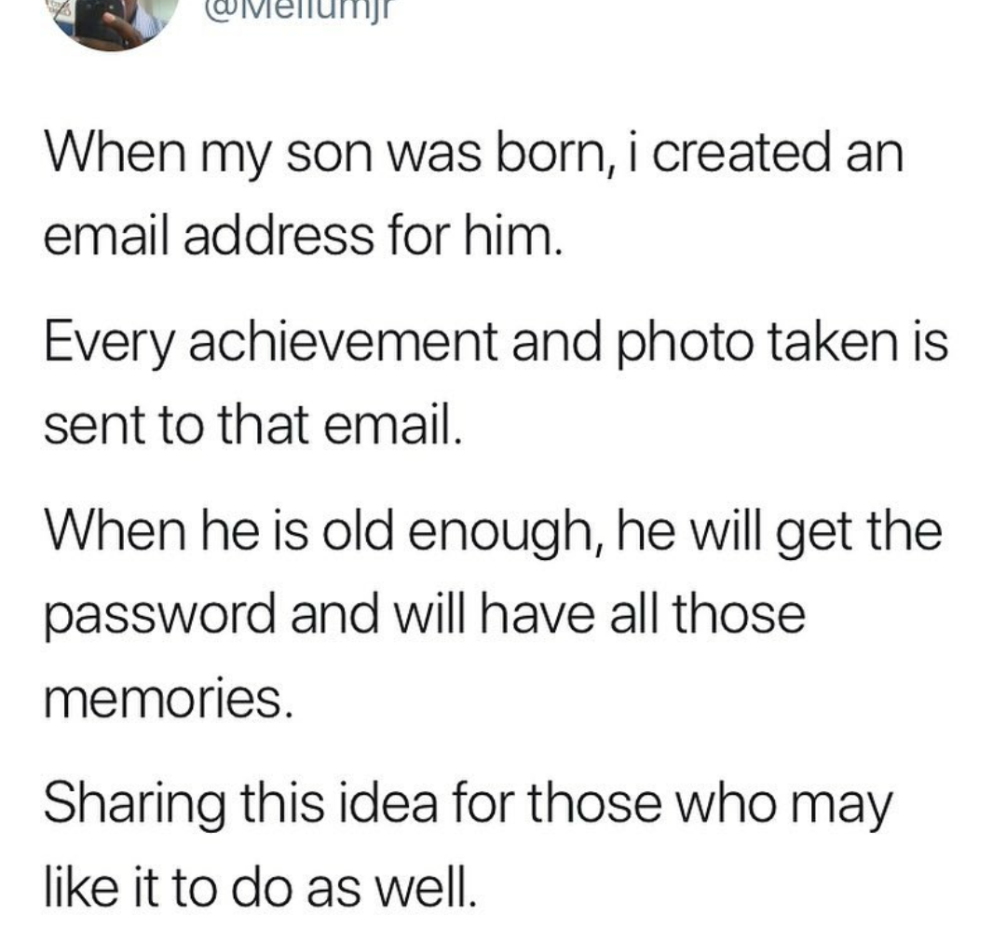The image size is (1006, 929).
Task: Click the word "taken" in the tweet
Action: click(818, 342)
